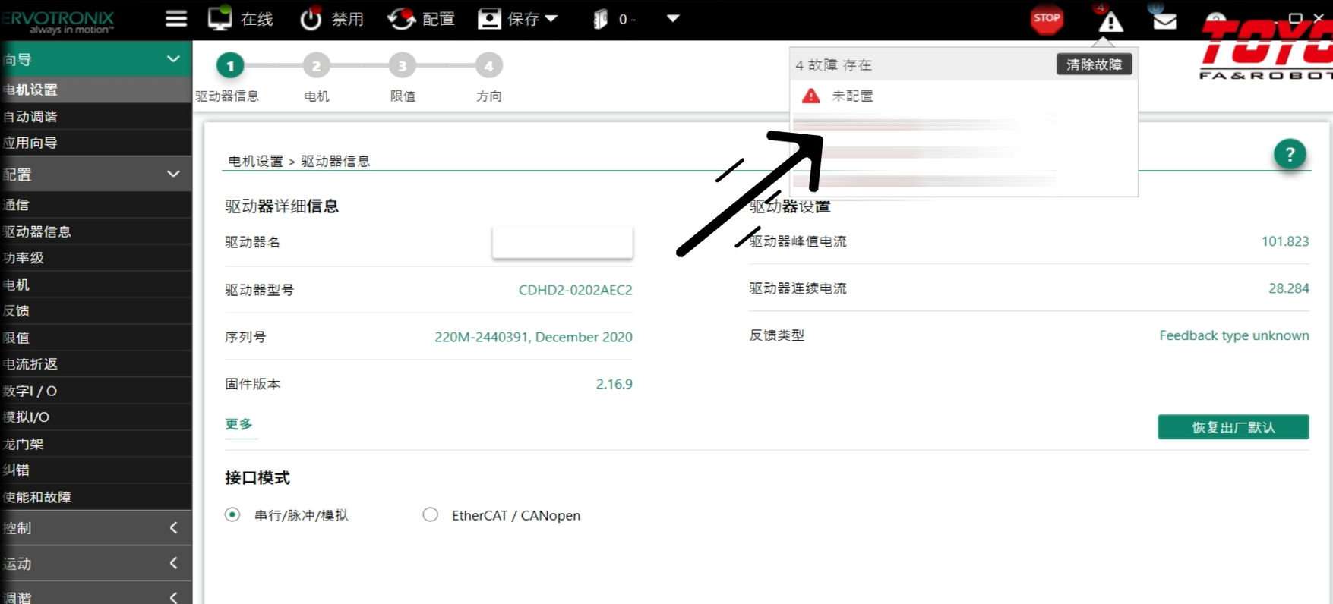Click the configuration refresh icon
Viewport: 1333px width, 604px height.
401,19
